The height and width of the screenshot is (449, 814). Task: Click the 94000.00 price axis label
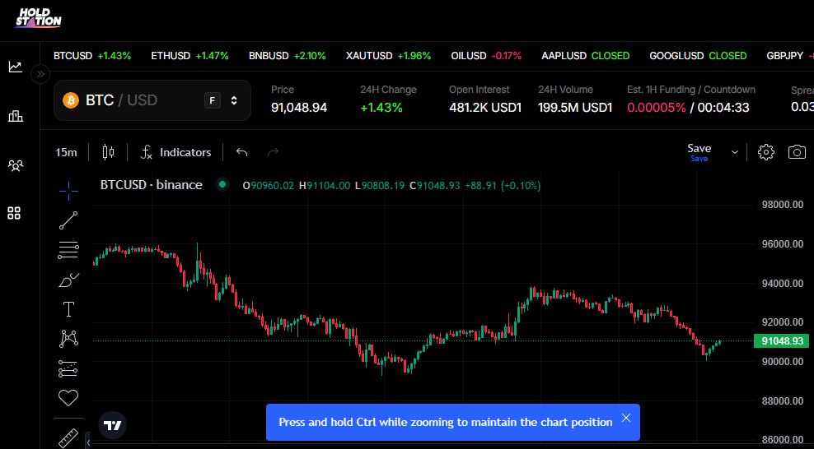(783, 283)
